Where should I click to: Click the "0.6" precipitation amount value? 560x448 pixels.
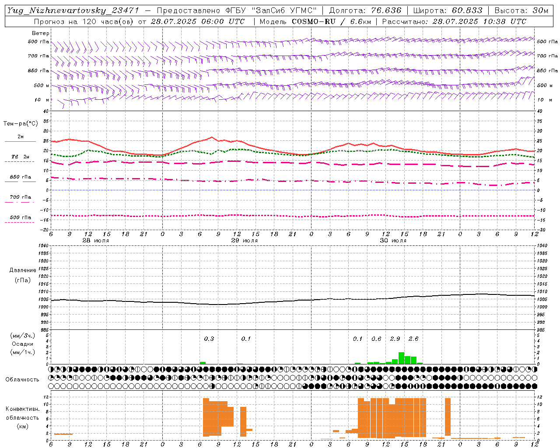click(376, 339)
